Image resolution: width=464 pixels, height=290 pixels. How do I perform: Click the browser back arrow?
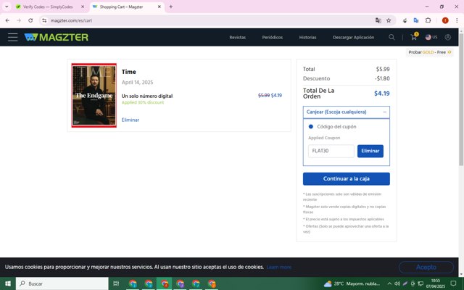(7, 20)
